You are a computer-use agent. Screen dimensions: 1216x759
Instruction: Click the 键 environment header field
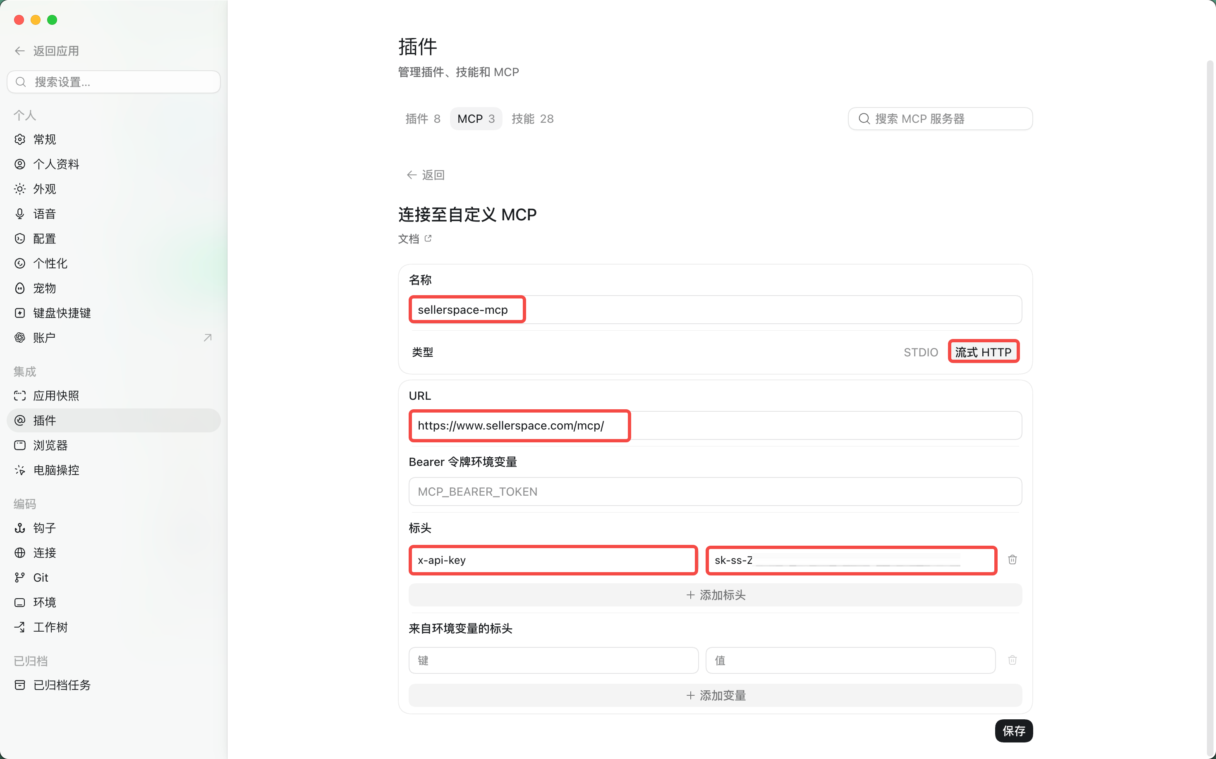(553, 661)
